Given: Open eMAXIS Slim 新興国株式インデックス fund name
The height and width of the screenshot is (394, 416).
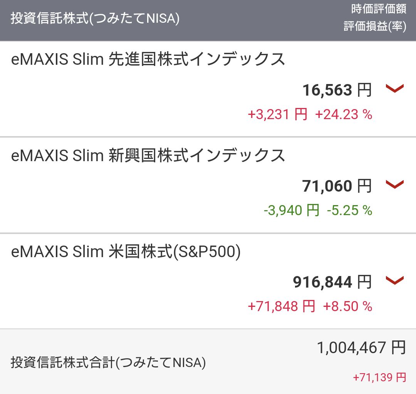Looking at the screenshot, I should click(x=148, y=155).
